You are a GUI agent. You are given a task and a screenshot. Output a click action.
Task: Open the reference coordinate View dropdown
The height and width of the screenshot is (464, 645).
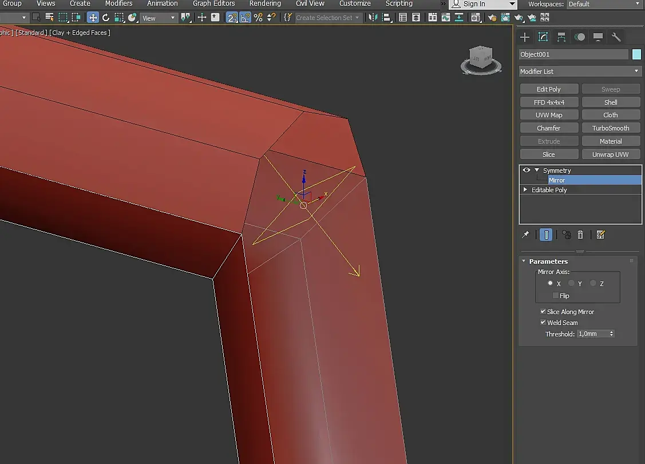click(x=159, y=18)
